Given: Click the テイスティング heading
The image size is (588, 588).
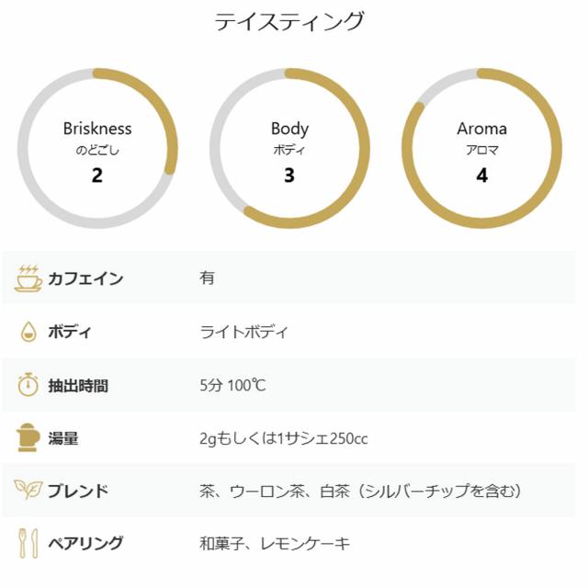Looking at the screenshot, I should (289, 22).
